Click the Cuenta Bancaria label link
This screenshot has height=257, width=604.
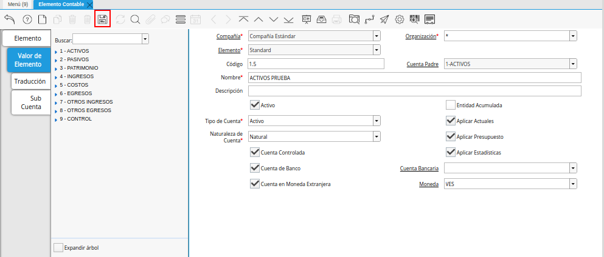click(x=419, y=168)
